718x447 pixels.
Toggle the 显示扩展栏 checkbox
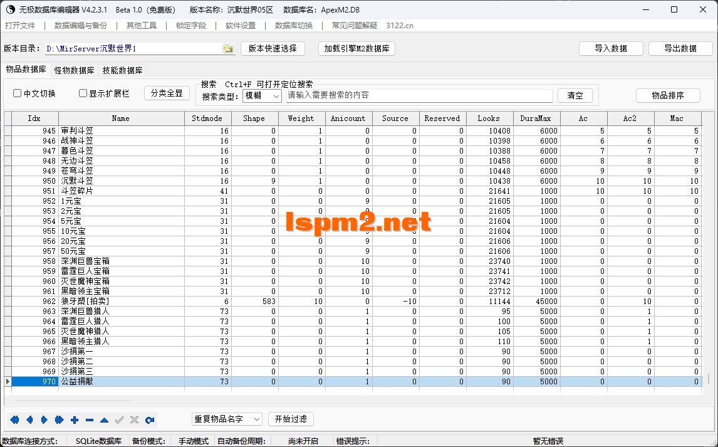(82, 92)
